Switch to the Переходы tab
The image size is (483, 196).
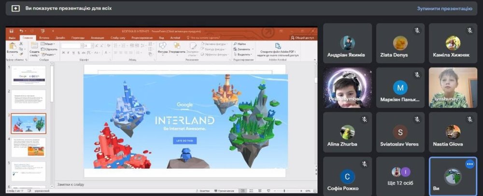tap(78, 38)
